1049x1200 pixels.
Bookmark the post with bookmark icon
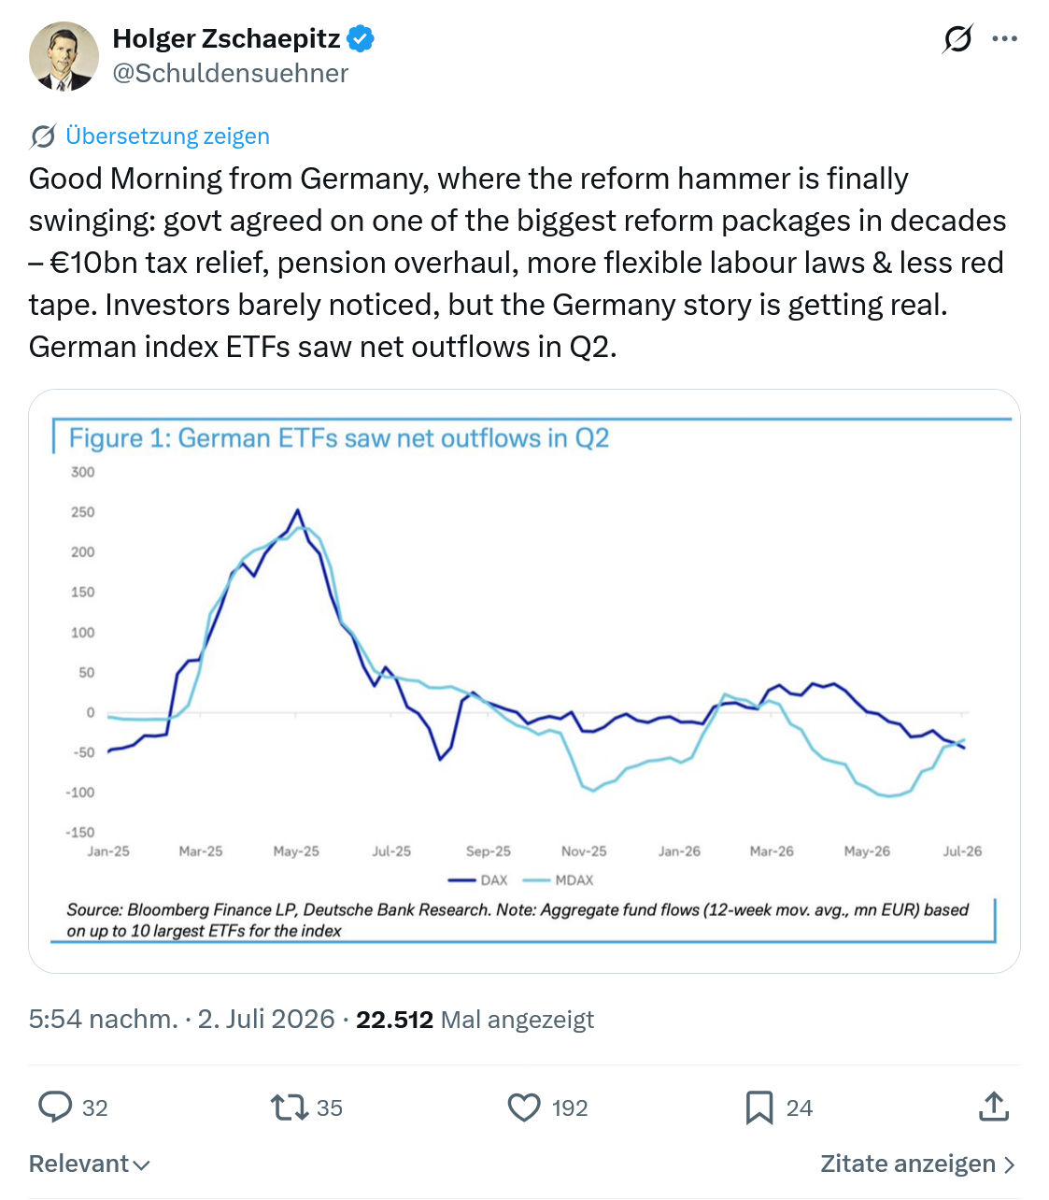point(759,1107)
